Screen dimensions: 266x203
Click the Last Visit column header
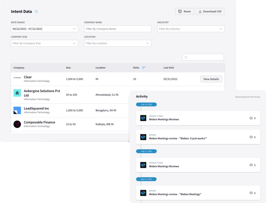point(169,68)
